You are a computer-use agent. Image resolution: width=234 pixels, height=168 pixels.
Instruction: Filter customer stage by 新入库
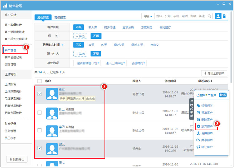pyautogui.click(x=93, y=27)
